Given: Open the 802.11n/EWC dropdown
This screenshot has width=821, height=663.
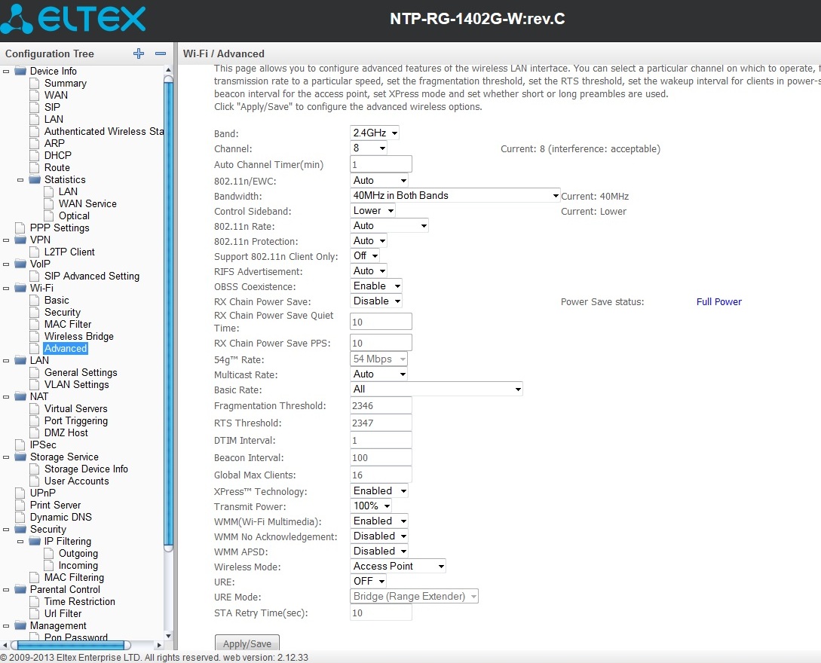Looking at the screenshot, I should [x=379, y=181].
